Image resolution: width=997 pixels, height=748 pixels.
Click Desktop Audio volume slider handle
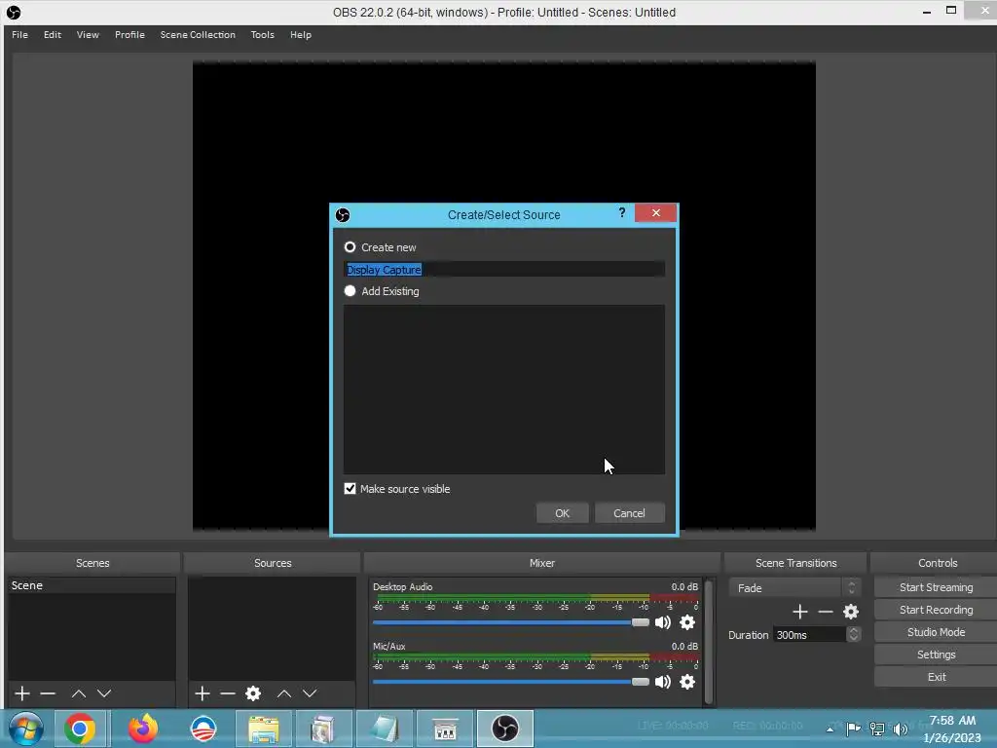tap(641, 622)
